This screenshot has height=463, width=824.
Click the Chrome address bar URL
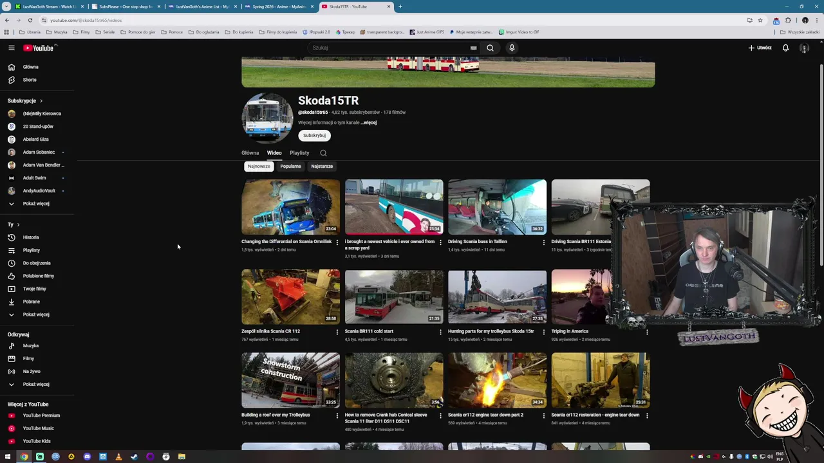(x=86, y=20)
